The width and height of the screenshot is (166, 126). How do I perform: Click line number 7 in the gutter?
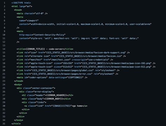point(5,24)
